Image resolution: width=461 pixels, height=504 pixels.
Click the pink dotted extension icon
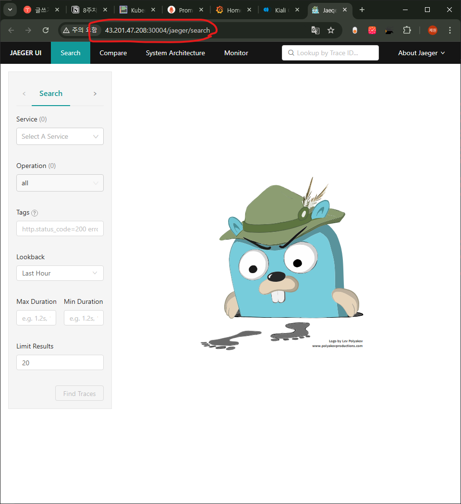pyautogui.click(x=372, y=30)
